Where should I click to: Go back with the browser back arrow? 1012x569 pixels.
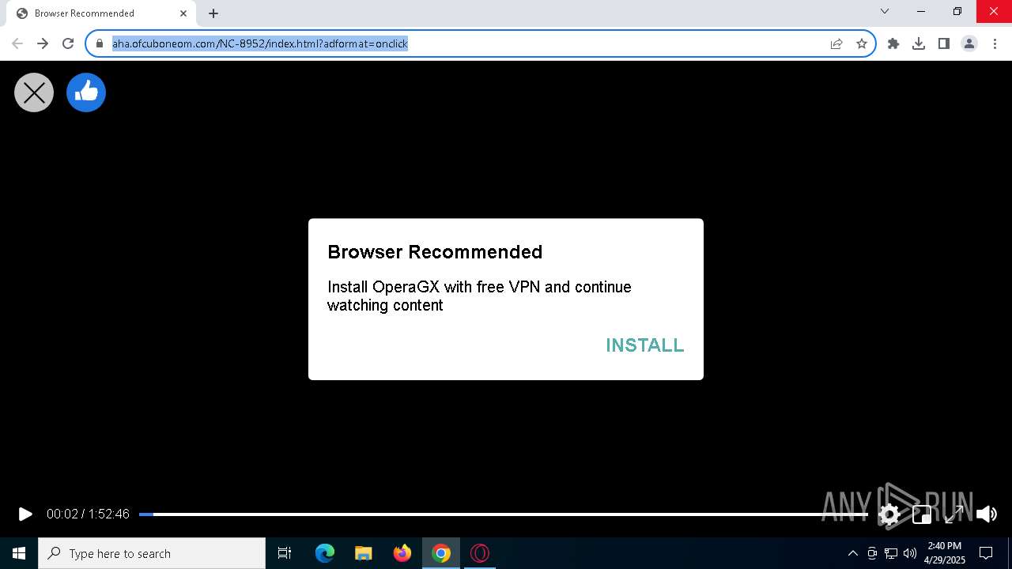click(x=17, y=43)
